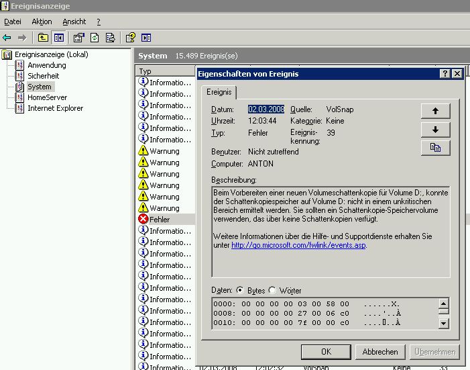
Task: Open the go.microsoft.com events.asp link
Action: tap(298, 245)
